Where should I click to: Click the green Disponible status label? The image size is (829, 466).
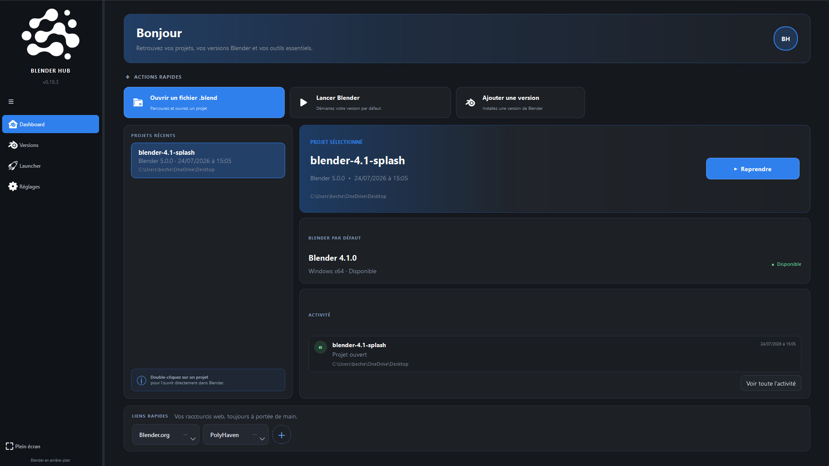tap(787, 264)
